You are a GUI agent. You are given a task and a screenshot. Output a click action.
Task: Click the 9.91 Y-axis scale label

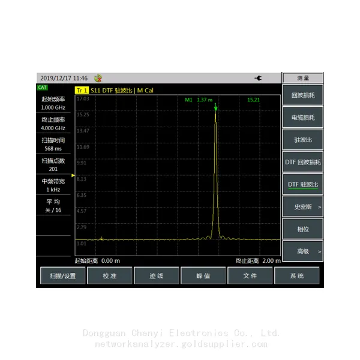coord(82,163)
